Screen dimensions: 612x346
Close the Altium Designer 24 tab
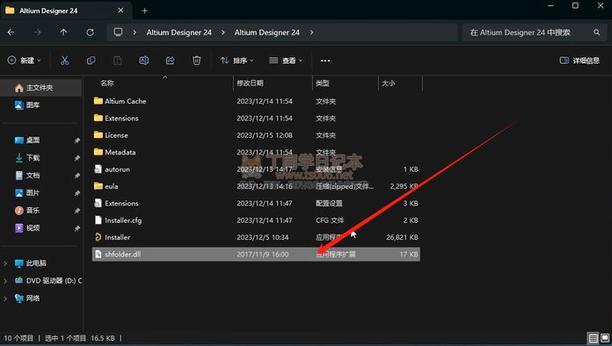pos(120,11)
